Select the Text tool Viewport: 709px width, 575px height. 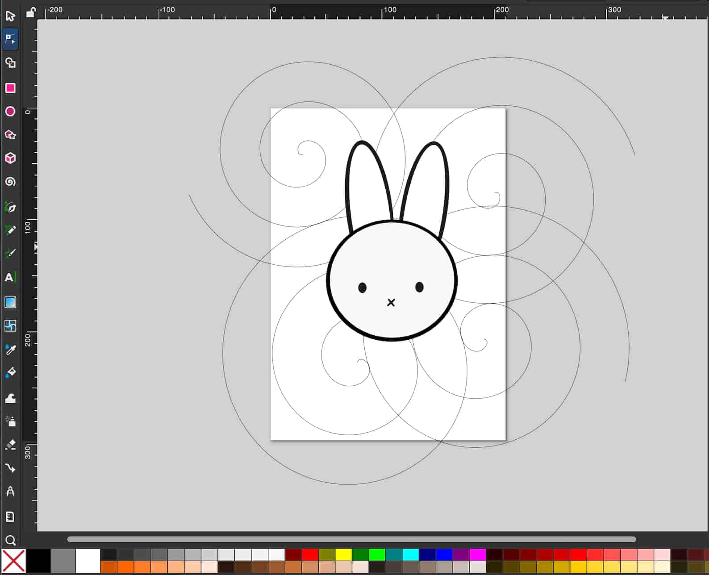pos(10,277)
